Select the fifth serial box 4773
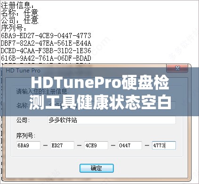This screenshot has width=199, height=184. (x=164, y=145)
